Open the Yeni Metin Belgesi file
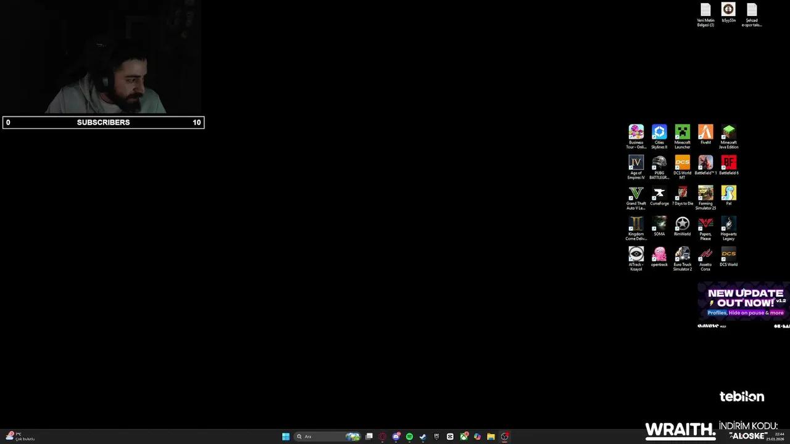Screen dimensions: 790x444 705,12
